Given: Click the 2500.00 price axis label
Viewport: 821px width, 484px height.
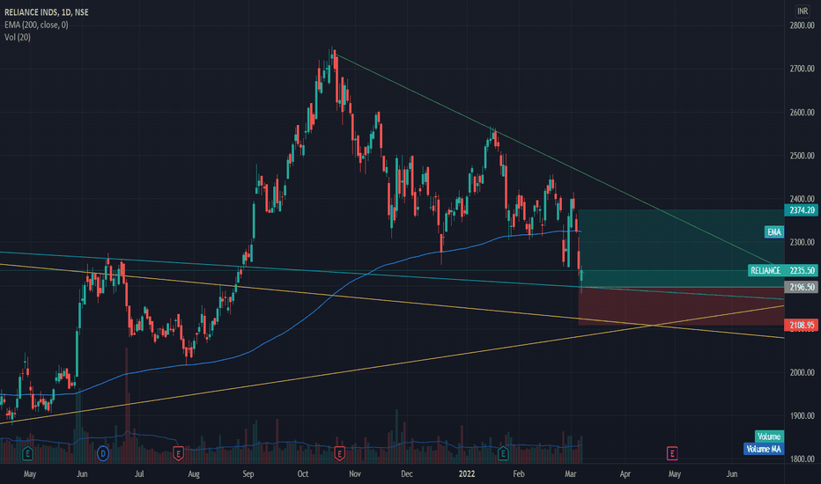Looking at the screenshot, I should [x=803, y=156].
